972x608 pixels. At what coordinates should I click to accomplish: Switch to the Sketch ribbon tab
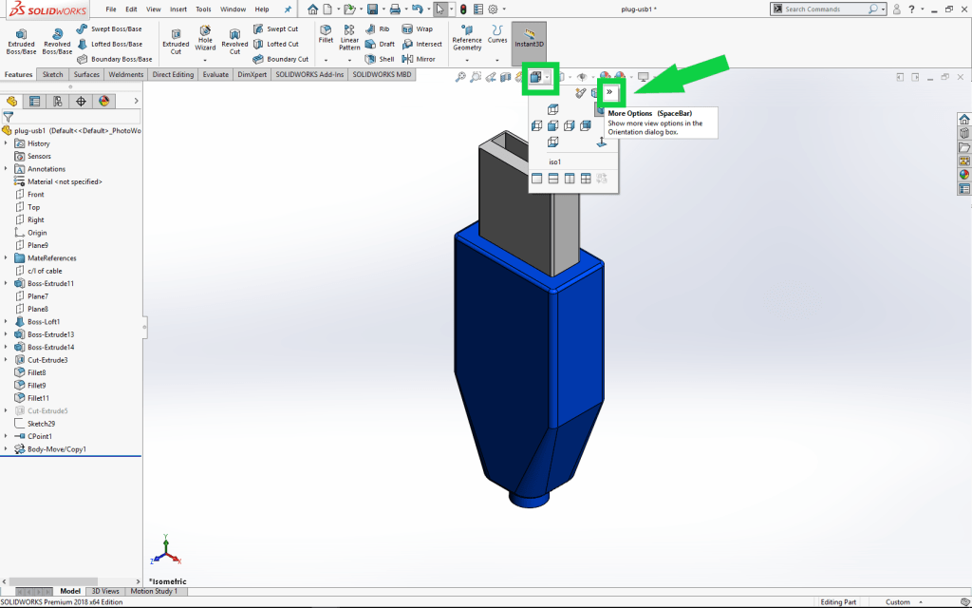pos(52,73)
